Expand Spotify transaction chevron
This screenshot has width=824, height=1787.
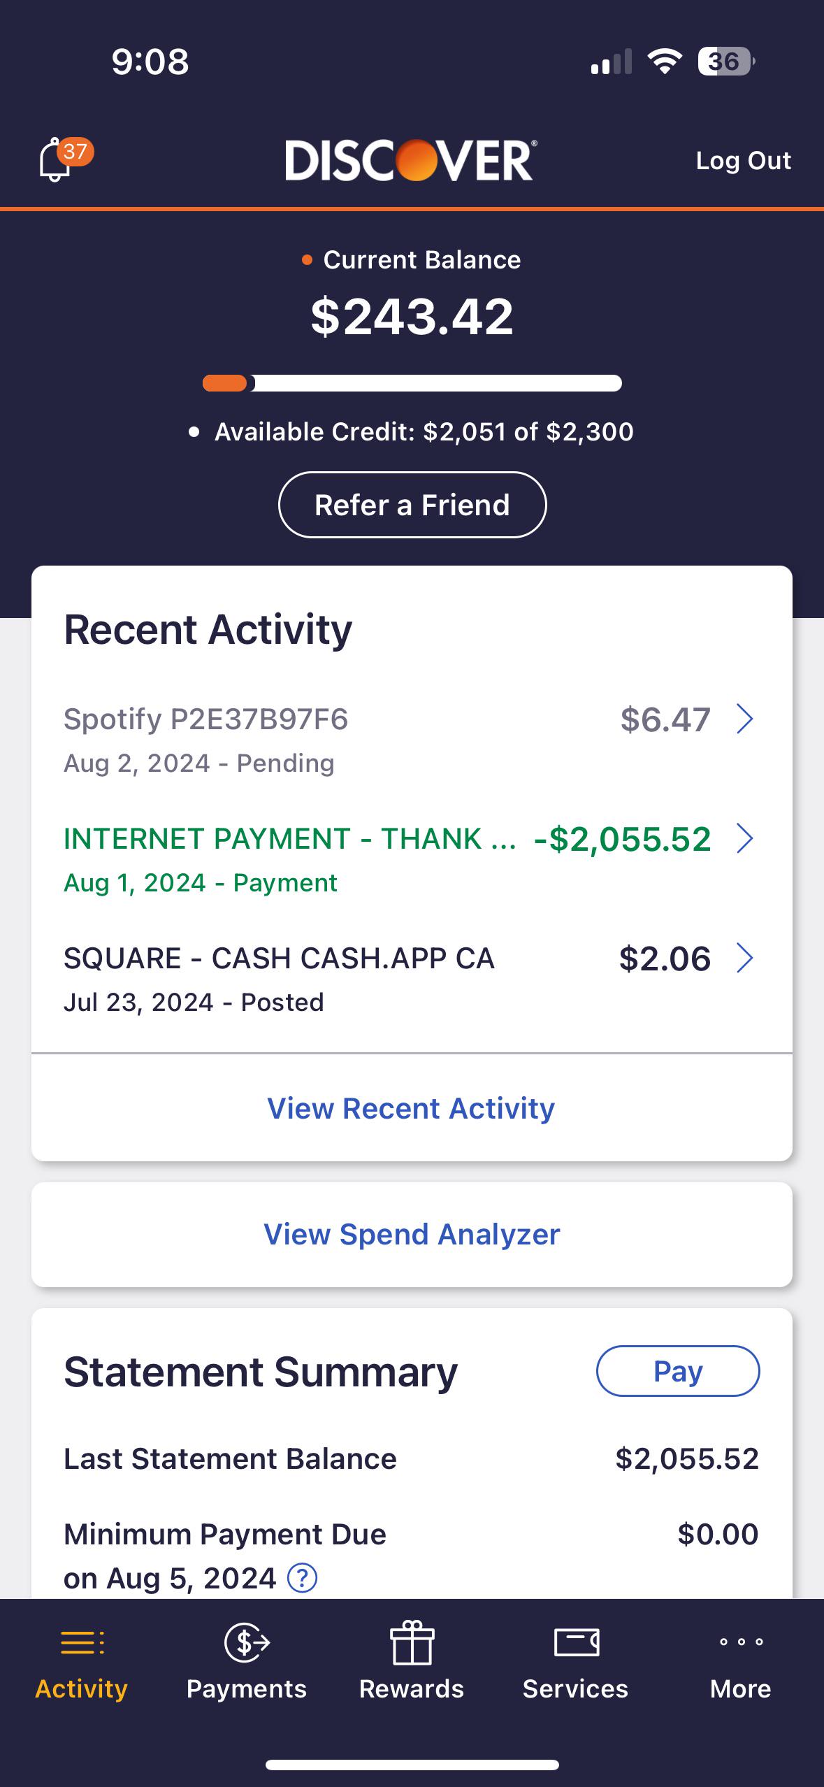click(x=745, y=719)
